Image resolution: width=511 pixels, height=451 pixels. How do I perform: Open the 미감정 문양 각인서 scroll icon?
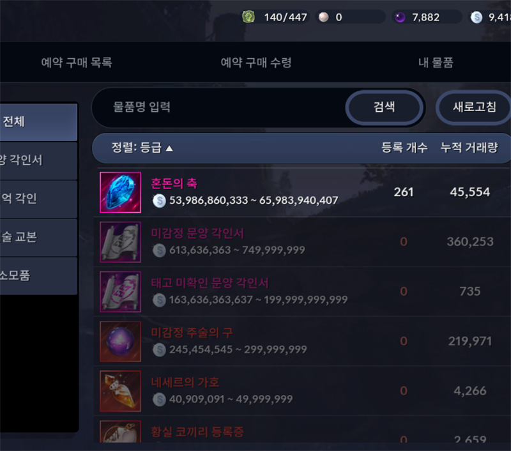120,242
